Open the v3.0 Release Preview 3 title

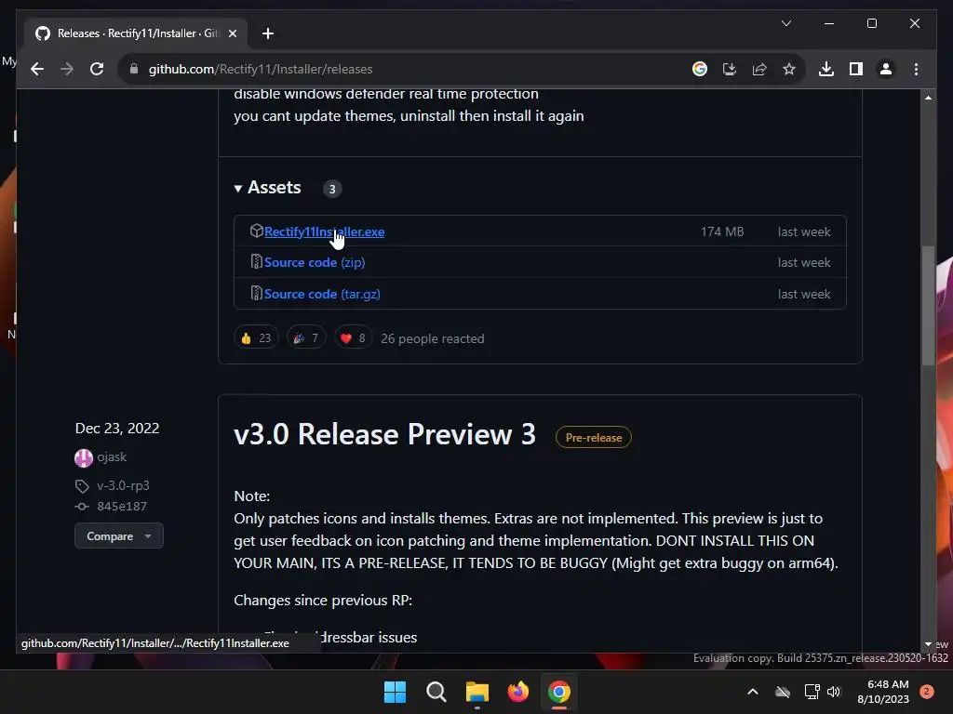(x=384, y=434)
